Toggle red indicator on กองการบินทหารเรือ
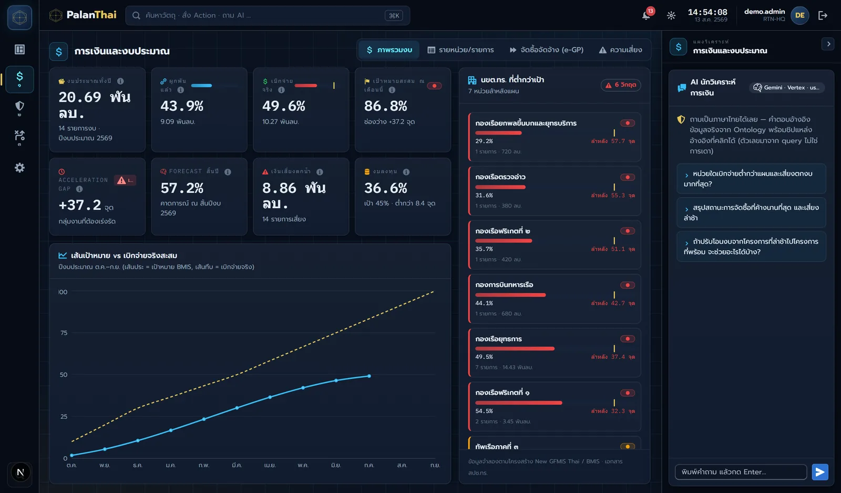Screen dimensions: 841x493 click(628, 285)
